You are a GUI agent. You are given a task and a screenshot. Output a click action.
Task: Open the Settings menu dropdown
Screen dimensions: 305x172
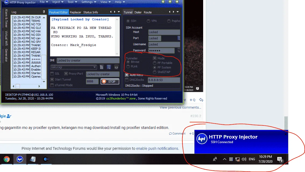click(x=89, y=2)
